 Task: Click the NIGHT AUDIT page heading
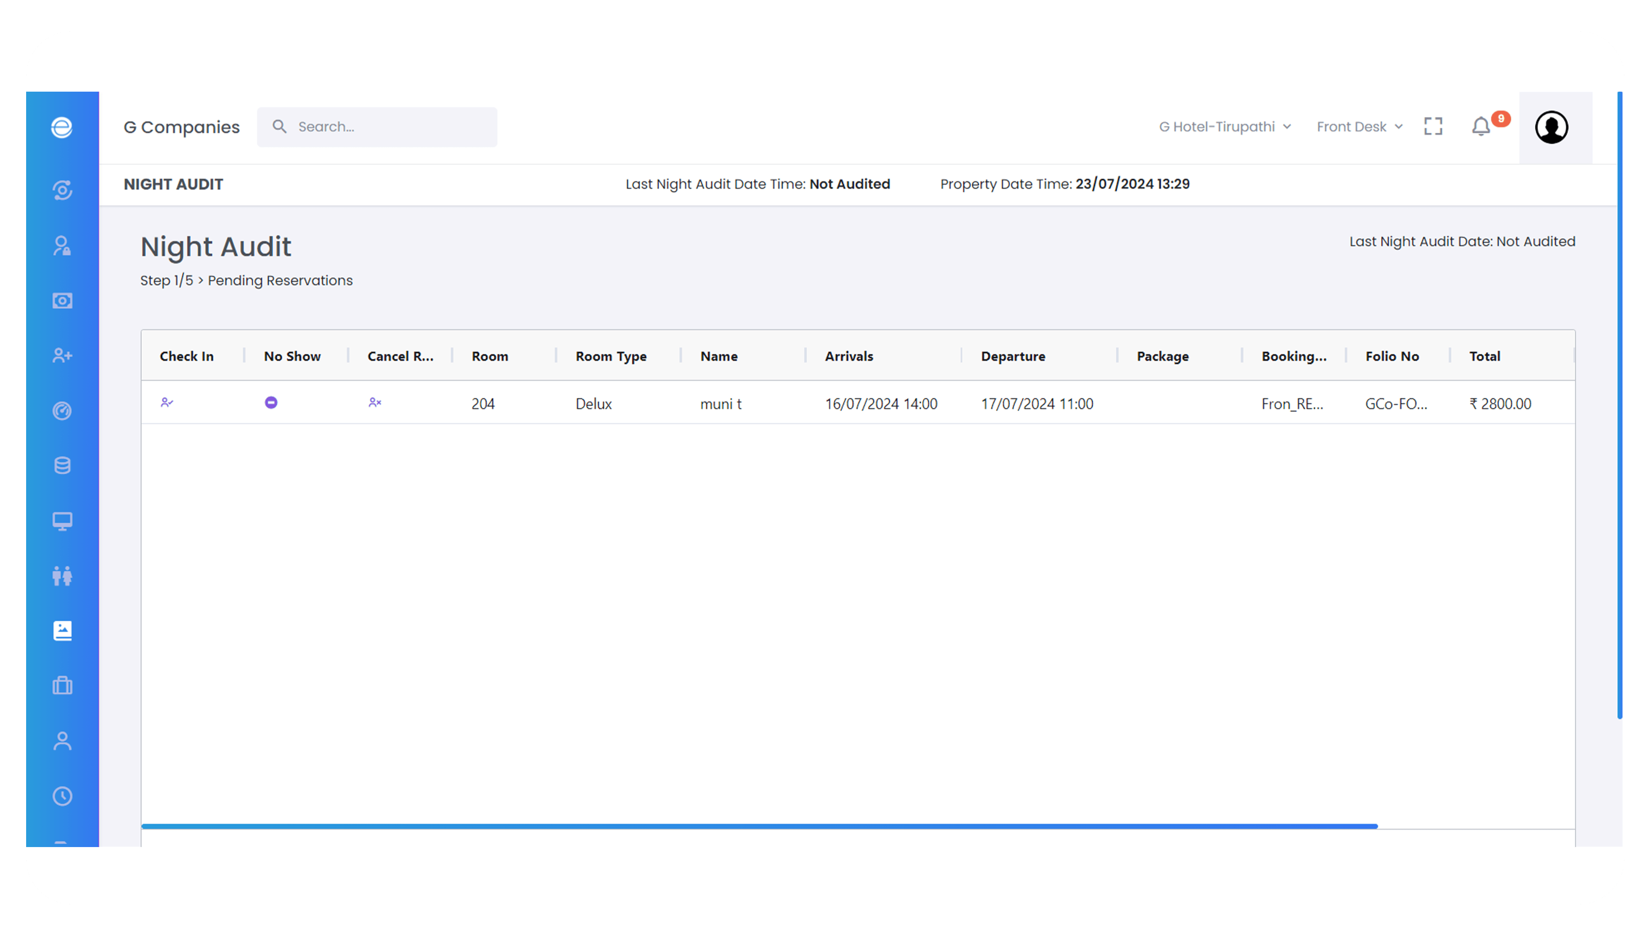coord(173,184)
